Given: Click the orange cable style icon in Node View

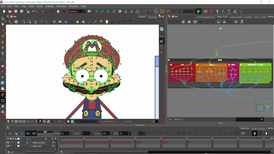Looking at the screenshot, I should [218, 22].
